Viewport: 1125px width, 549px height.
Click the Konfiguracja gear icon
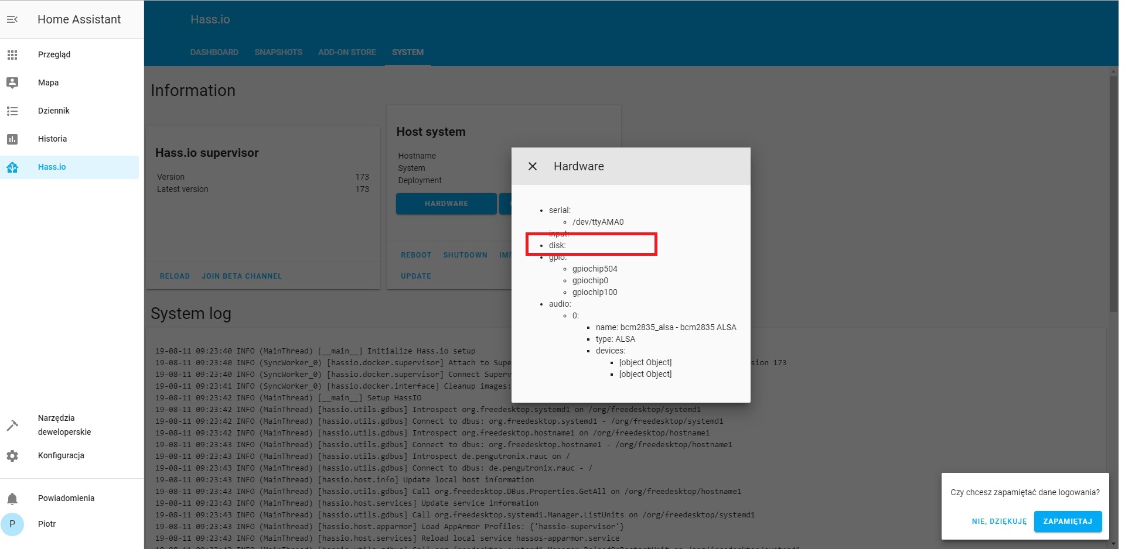pyautogui.click(x=12, y=455)
